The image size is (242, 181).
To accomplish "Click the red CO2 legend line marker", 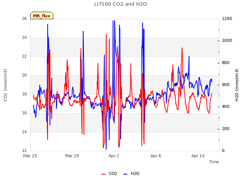I will 103,174.
